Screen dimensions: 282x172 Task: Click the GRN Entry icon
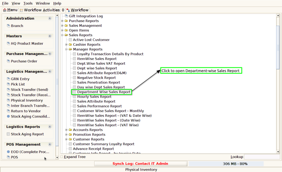pyautogui.click(x=8, y=79)
